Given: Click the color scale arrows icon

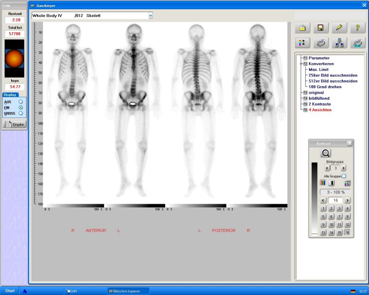Looking at the screenshot, I should [x=303, y=43].
